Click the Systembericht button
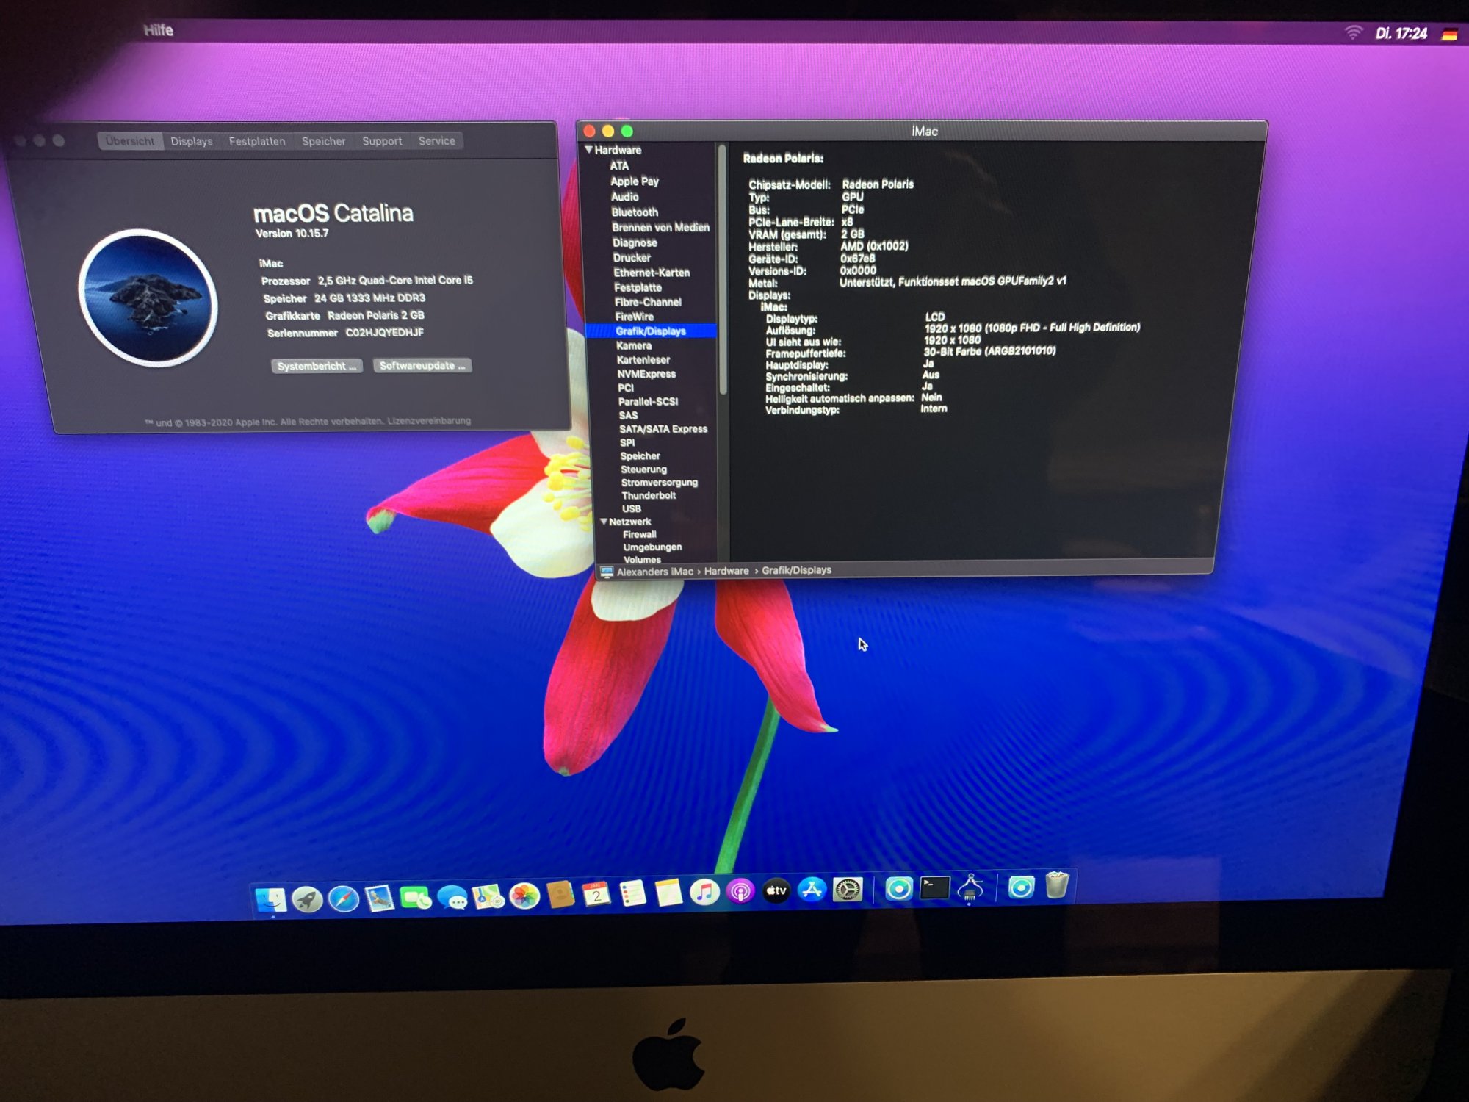 point(317,366)
